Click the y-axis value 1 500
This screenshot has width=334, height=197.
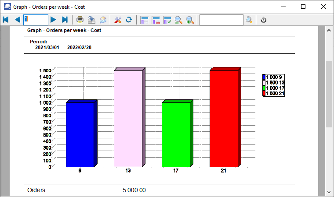tap(45, 70)
